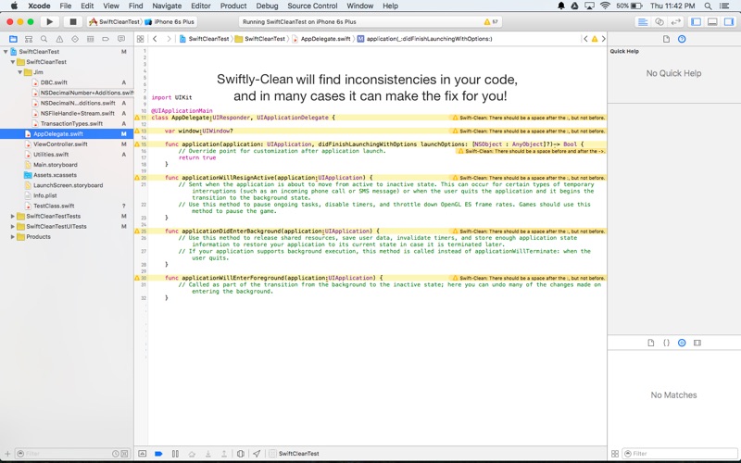Click the Run (play) button
Image resolution: width=741 pixels, height=463 pixels.
pos(50,21)
